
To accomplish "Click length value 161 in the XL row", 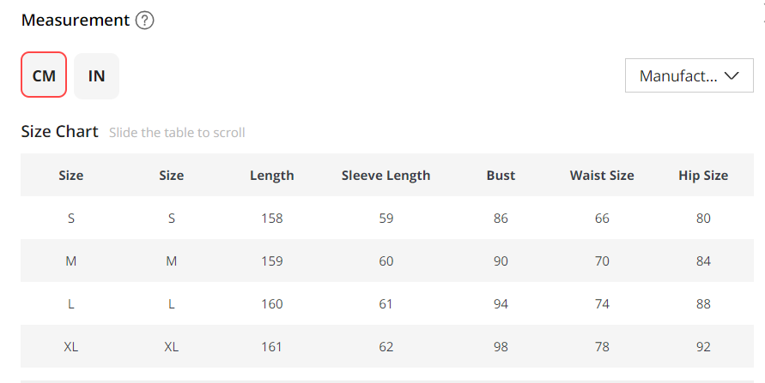I will point(271,347).
